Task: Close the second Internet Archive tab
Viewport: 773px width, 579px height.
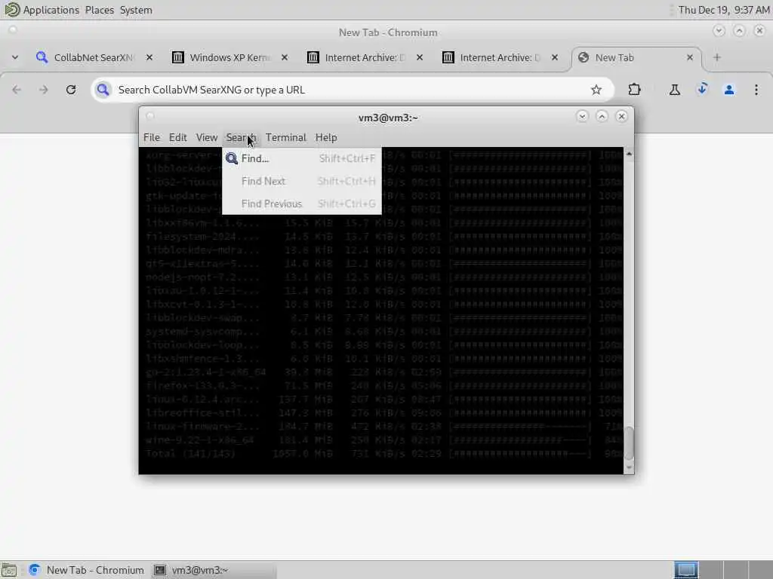Action: pyautogui.click(x=555, y=57)
